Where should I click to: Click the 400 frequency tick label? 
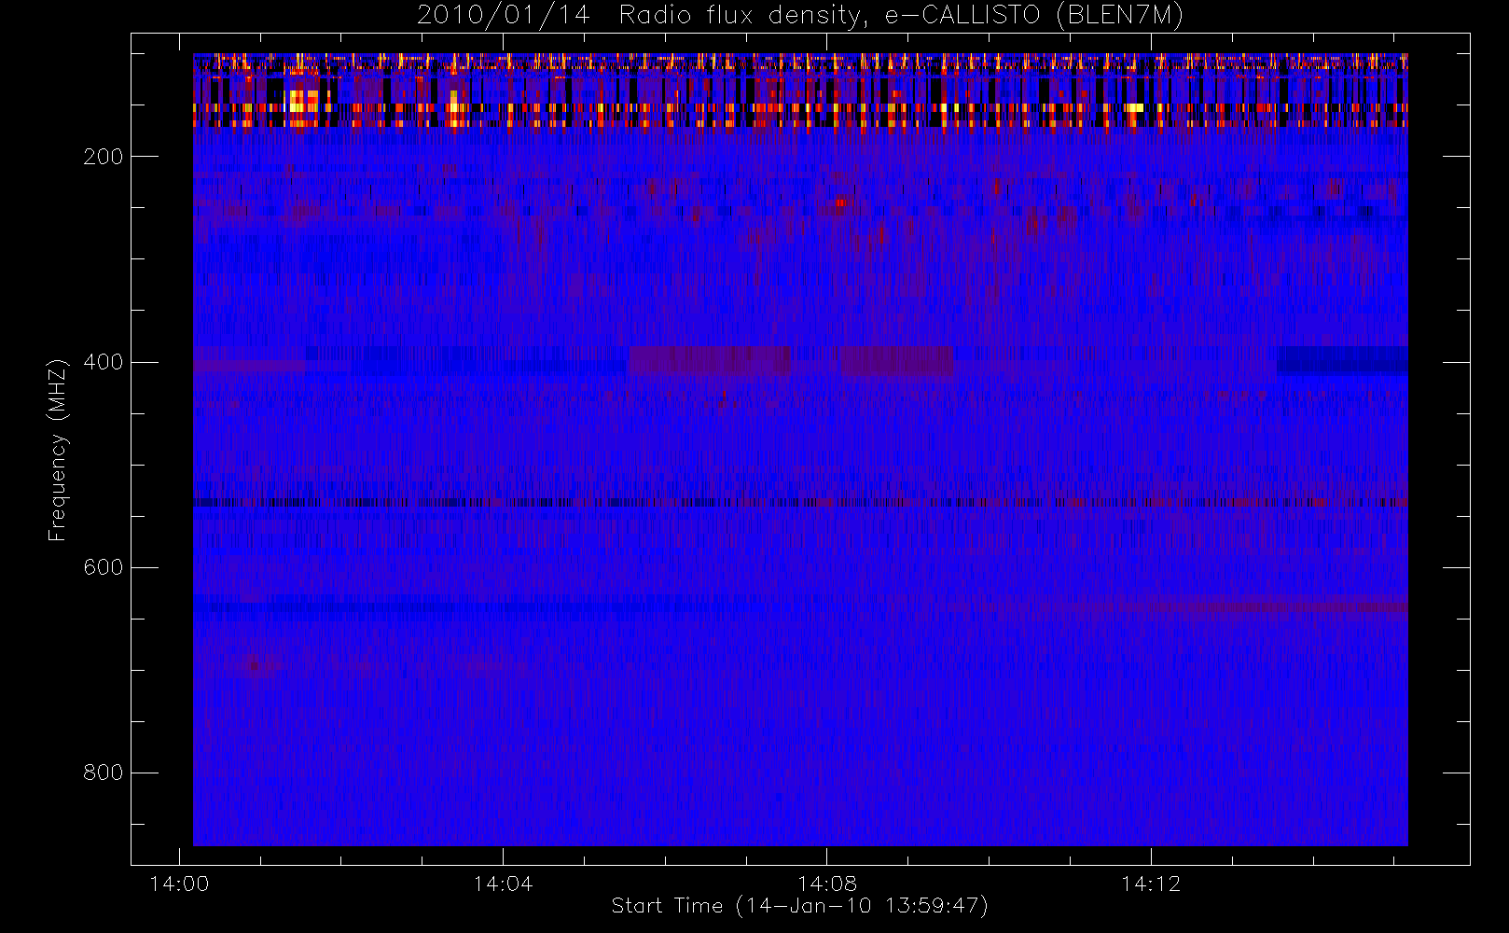(104, 362)
